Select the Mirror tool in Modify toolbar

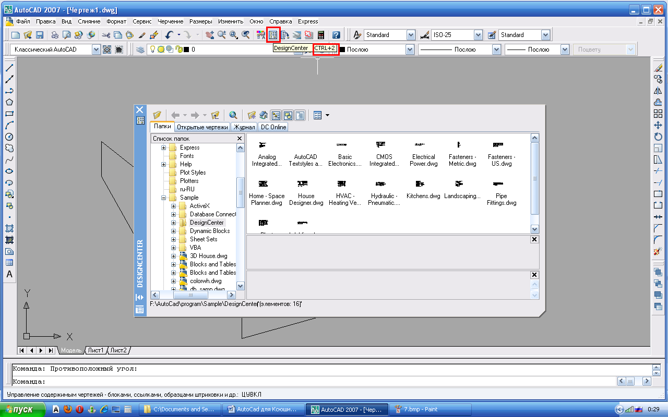click(x=658, y=91)
